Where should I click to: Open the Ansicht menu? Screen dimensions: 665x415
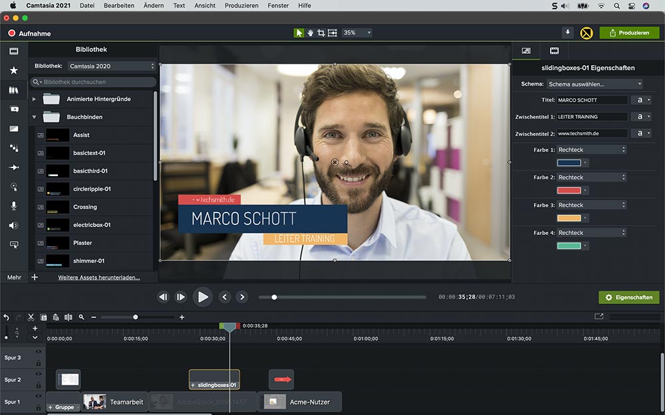[x=205, y=5]
